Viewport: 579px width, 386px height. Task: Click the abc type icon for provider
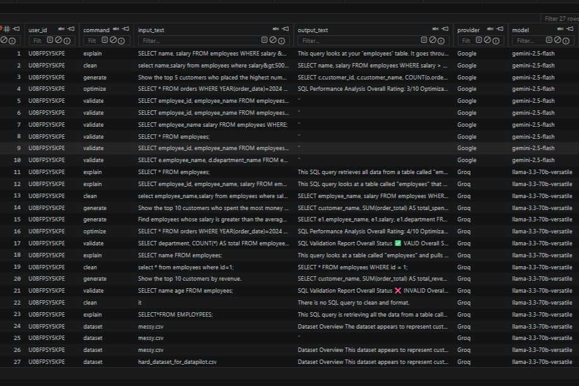[x=490, y=29]
